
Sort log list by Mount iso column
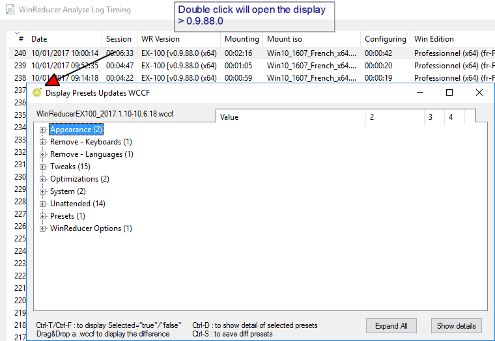tap(311, 39)
